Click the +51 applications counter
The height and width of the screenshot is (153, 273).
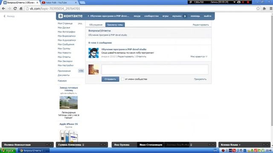pyautogui.click(x=81, y=71)
